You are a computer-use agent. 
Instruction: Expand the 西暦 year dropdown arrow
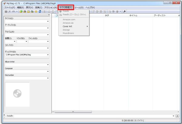click(15, 42)
